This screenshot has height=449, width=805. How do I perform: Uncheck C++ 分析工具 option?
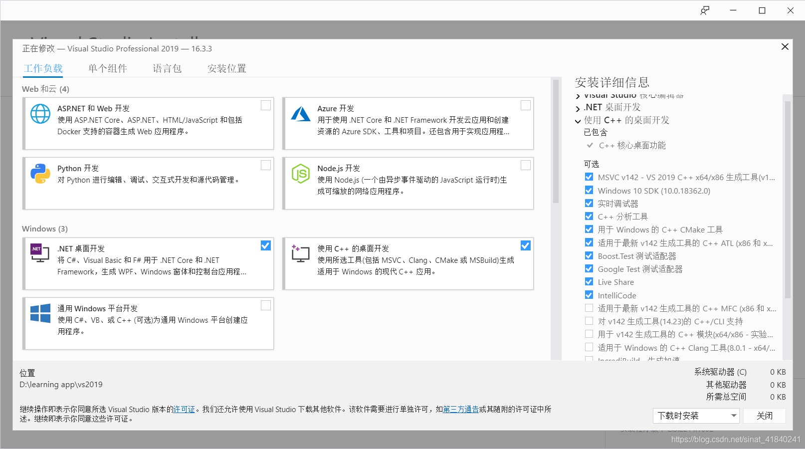pos(589,216)
